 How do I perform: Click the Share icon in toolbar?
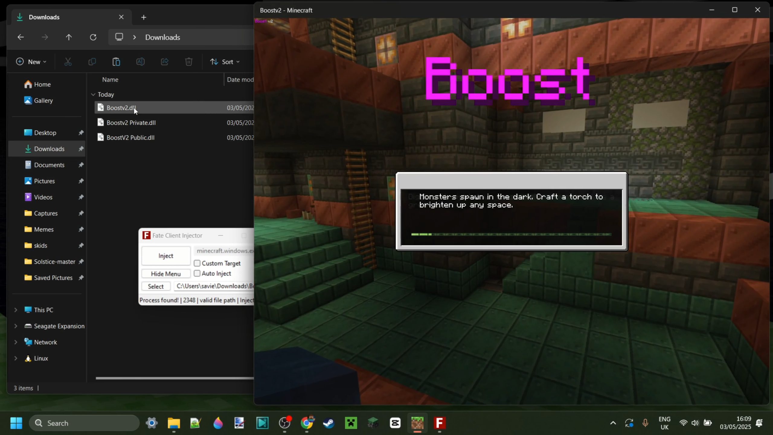pos(165,62)
